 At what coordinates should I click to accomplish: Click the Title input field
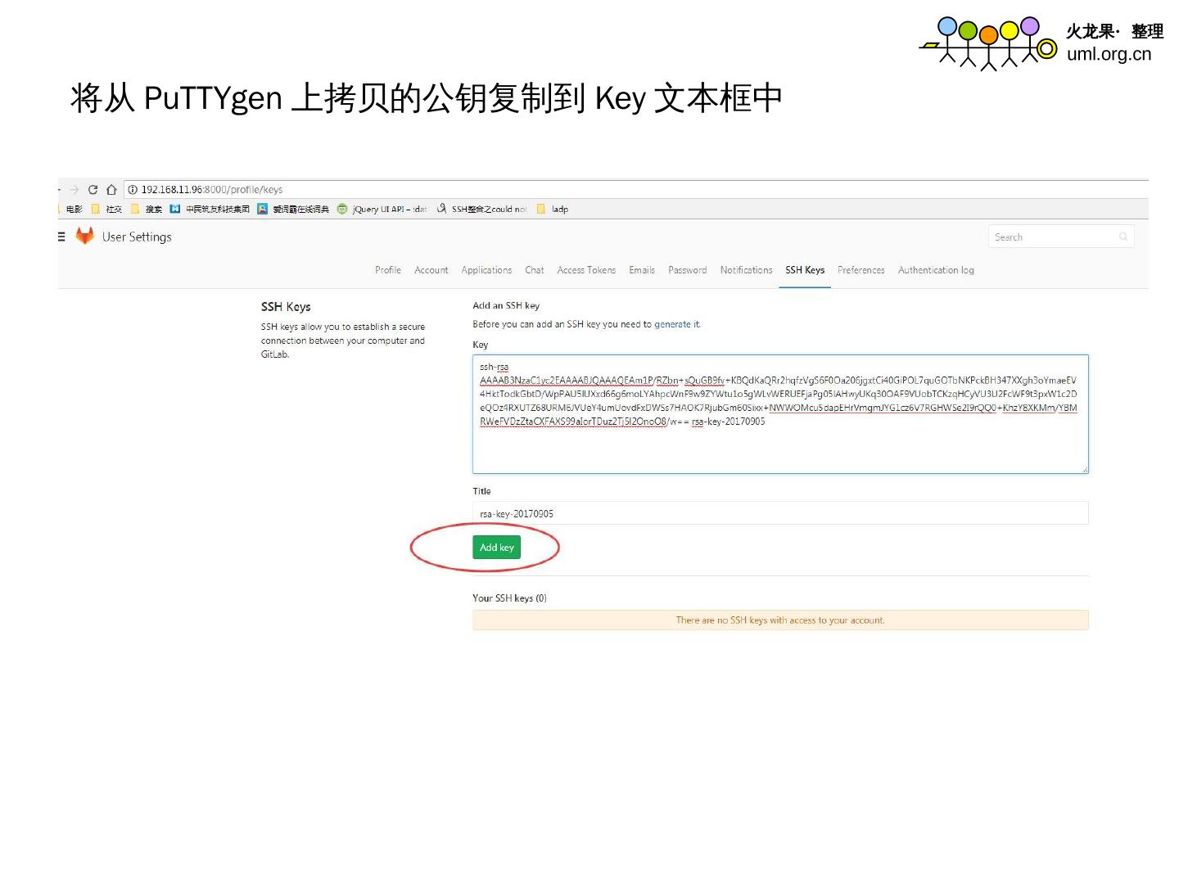[780, 513]
